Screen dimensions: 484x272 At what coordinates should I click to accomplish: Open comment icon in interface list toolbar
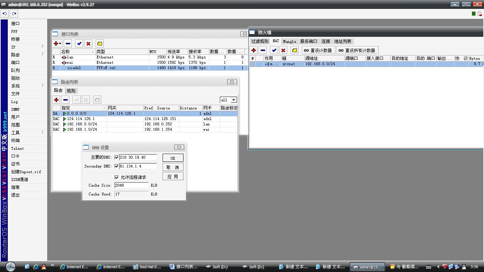(100, 44)
